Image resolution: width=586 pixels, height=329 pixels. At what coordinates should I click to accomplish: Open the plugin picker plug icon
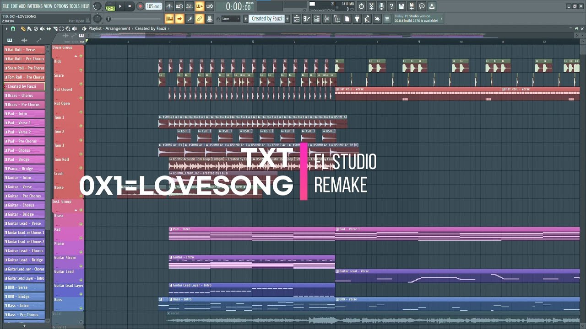tap(357, 19)
